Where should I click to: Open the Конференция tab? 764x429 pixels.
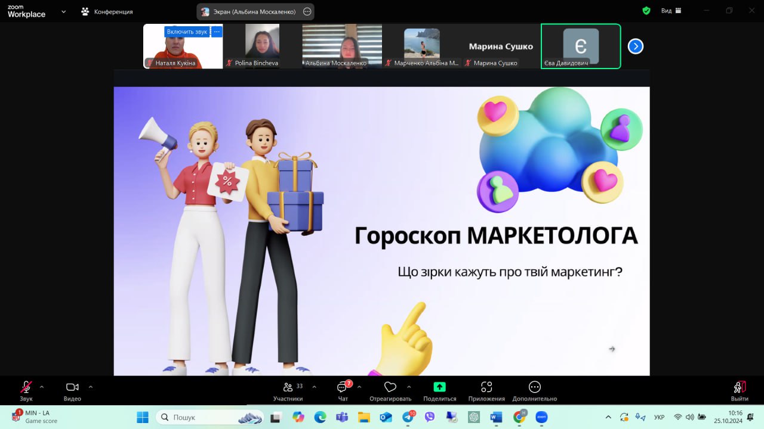[x=107, y=11]
